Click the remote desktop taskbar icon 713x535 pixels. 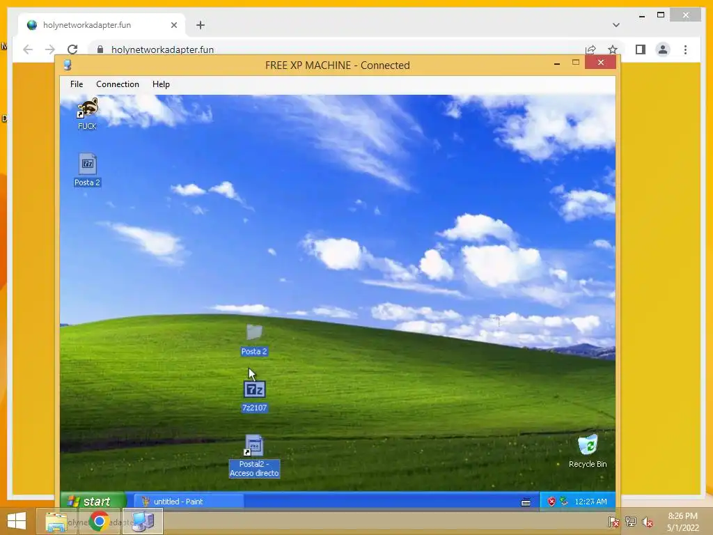(x=143, y=521)
